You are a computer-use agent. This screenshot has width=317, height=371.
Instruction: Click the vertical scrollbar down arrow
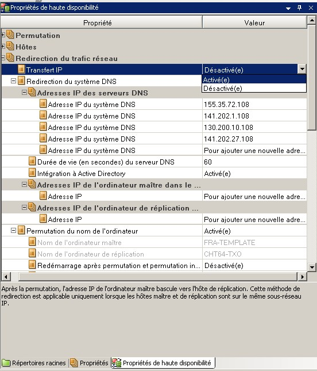[312, 267]
